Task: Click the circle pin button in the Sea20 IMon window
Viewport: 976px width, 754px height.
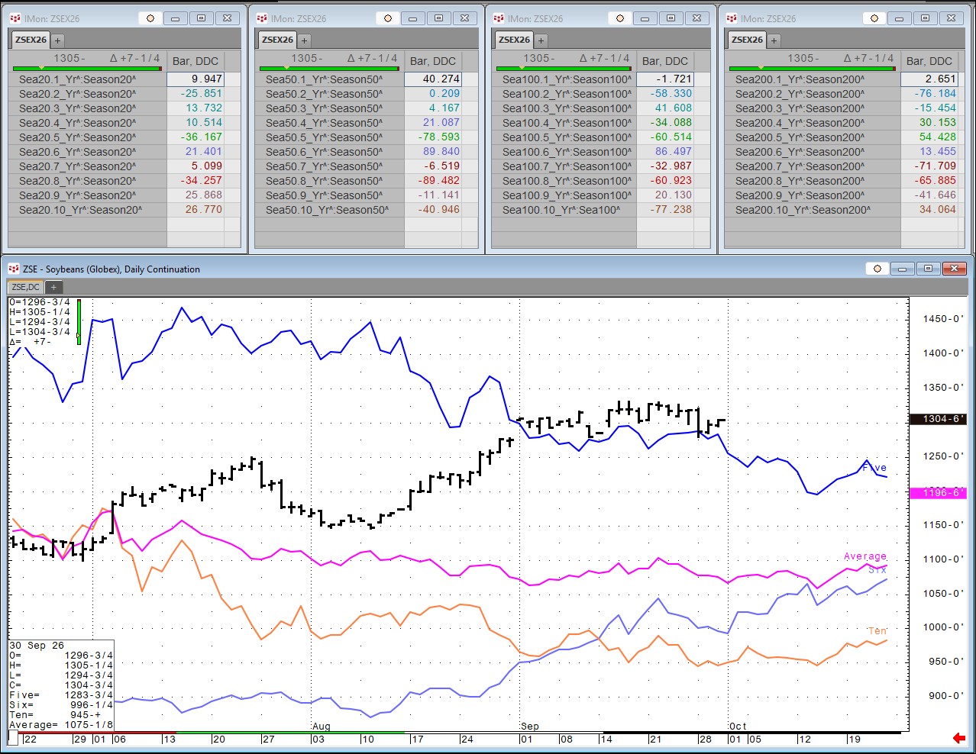Action: click(150, 18)
